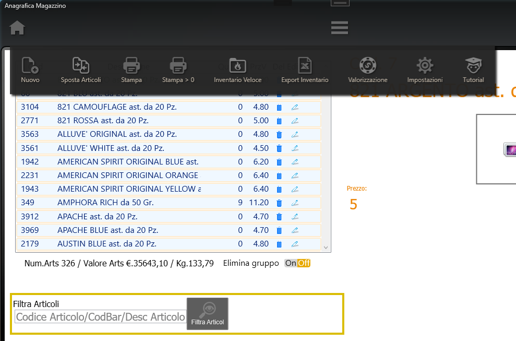Edit 821 ROSSA item with pencil icon
The width and height of the screenshot is (516, 341).
295,121
